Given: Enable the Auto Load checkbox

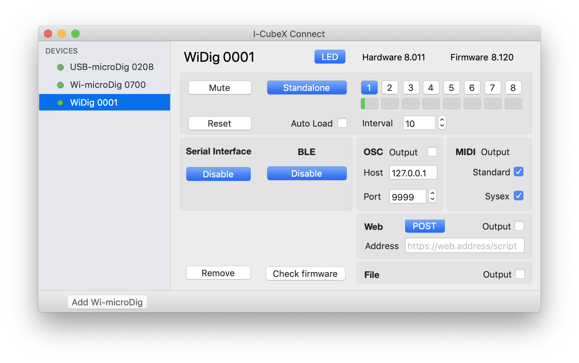Looking at the screenshot, I should click(x=342, y=123).
